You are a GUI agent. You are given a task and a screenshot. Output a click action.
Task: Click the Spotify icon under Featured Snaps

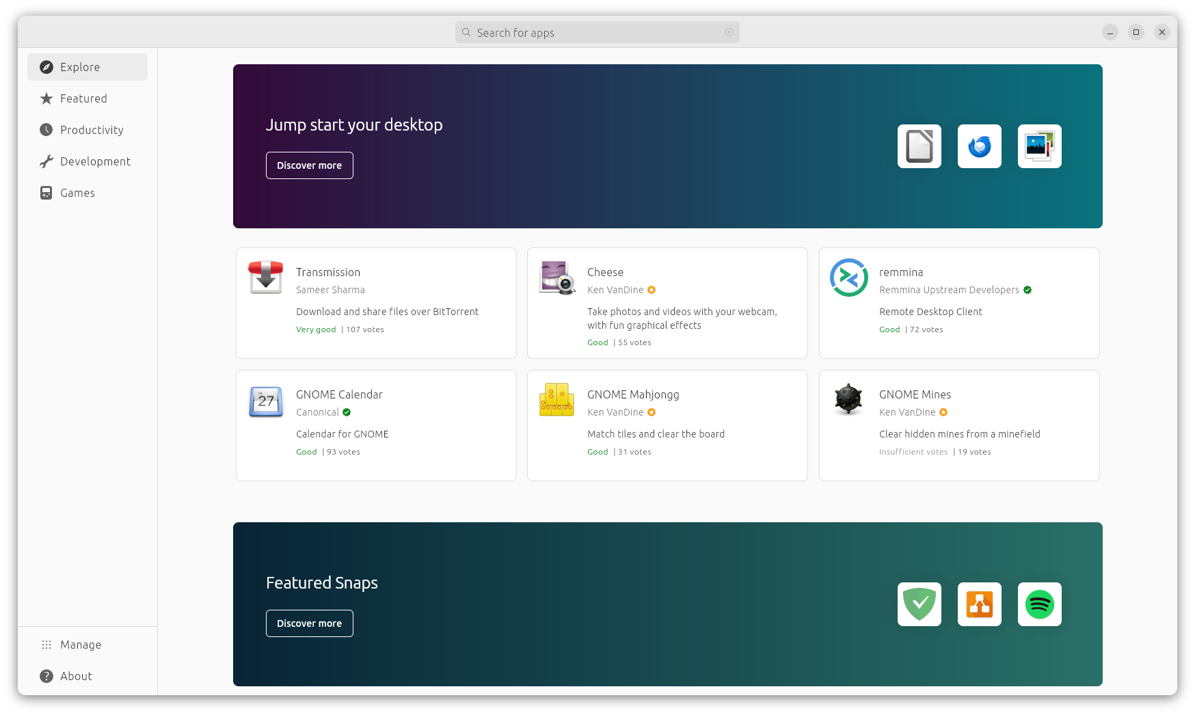click(1039, 604)
